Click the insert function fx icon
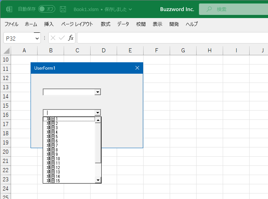Image resolution: width=268 pixels, height=199 pixels. point(71,38)
